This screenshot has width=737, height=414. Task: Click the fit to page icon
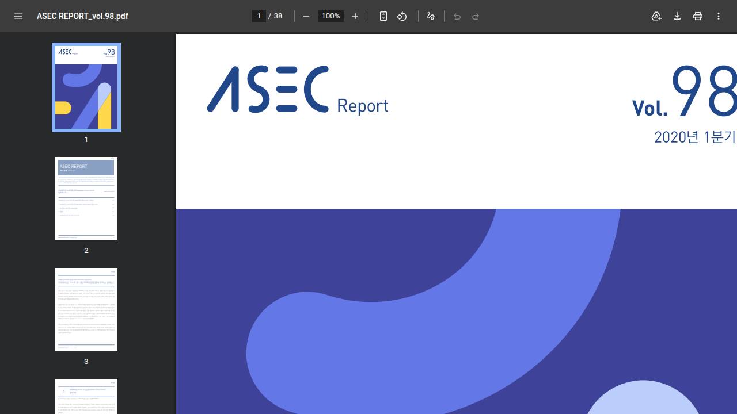pos(383,16)
